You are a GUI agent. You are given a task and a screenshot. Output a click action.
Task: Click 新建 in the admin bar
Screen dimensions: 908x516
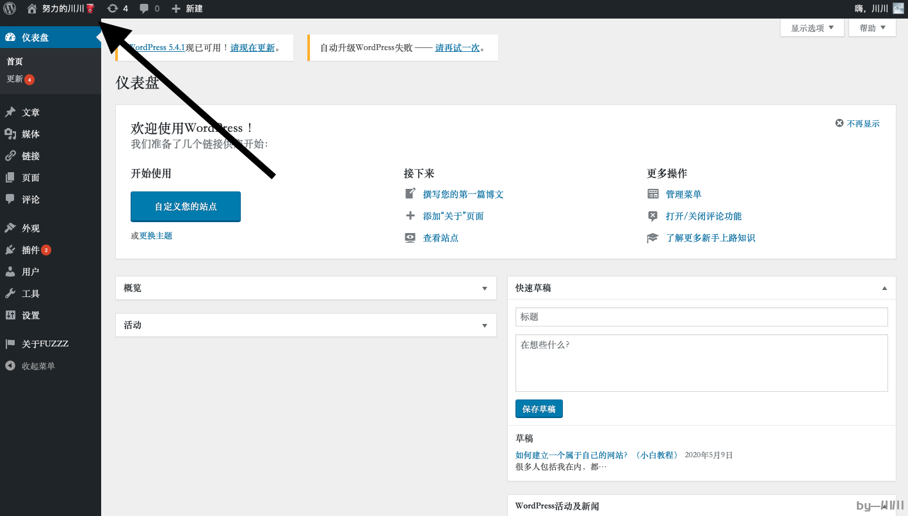pos(194,8)
